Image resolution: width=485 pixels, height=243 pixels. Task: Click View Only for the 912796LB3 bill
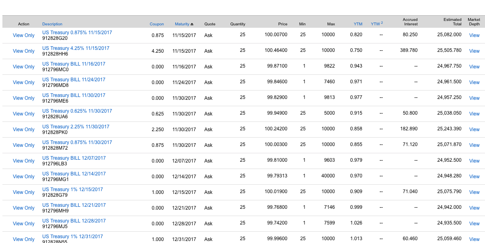pyautogui.click(x=24, y=161)
